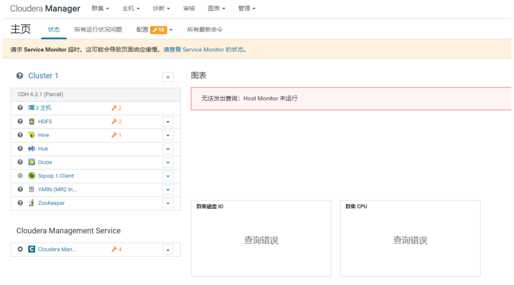
Task: Click the Cloudera Manager logo
Action: click(x=45, y=9)
